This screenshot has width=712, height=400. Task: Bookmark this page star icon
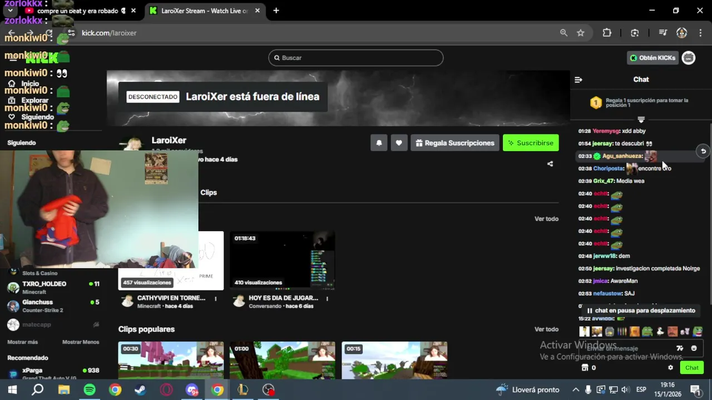[581, 33]
